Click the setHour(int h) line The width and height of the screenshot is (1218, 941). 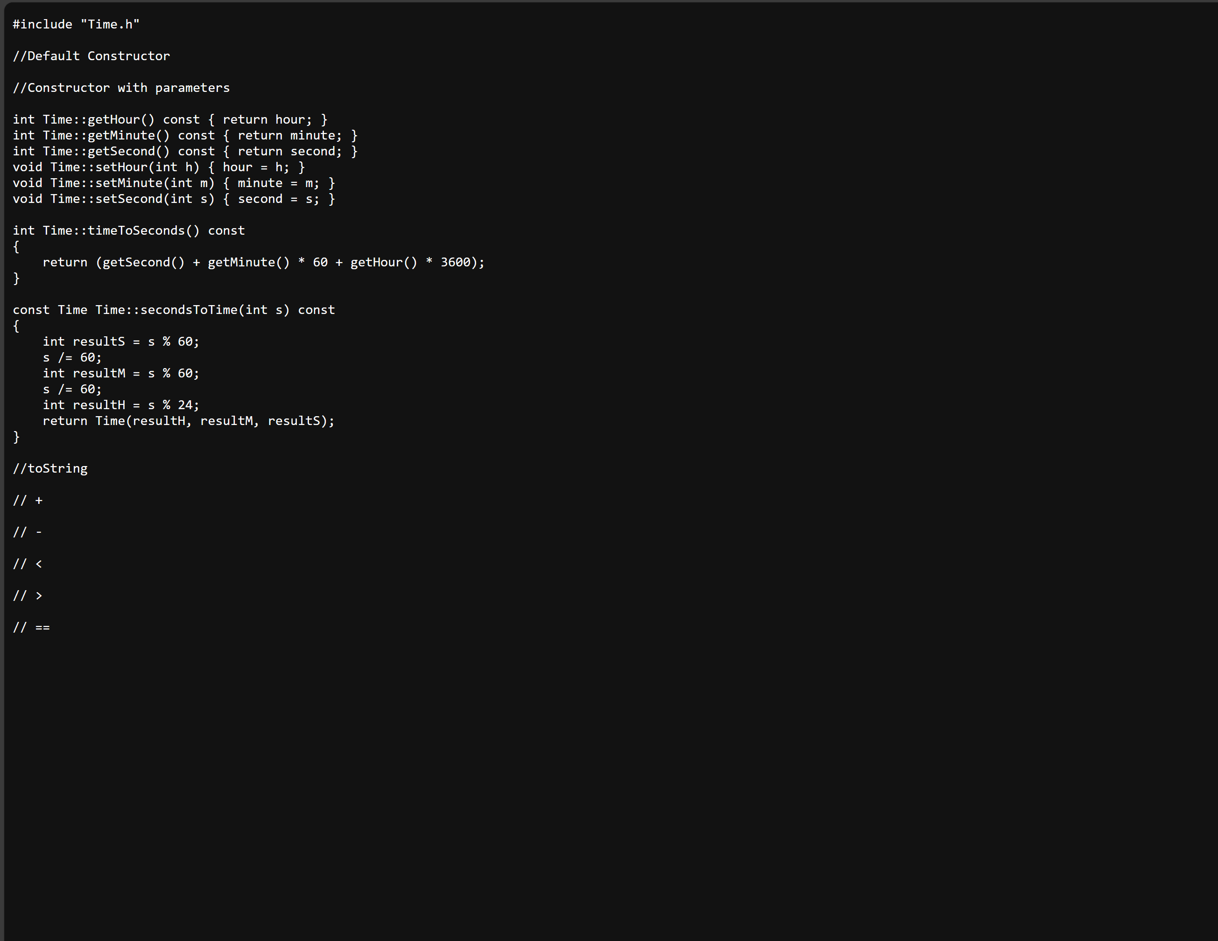(159, 167)
